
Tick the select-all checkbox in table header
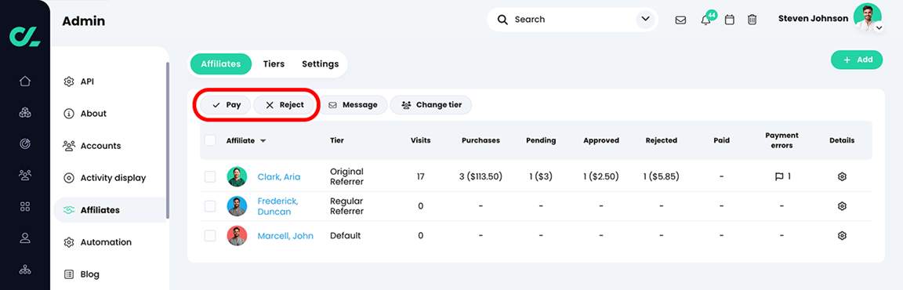(209, 140)
